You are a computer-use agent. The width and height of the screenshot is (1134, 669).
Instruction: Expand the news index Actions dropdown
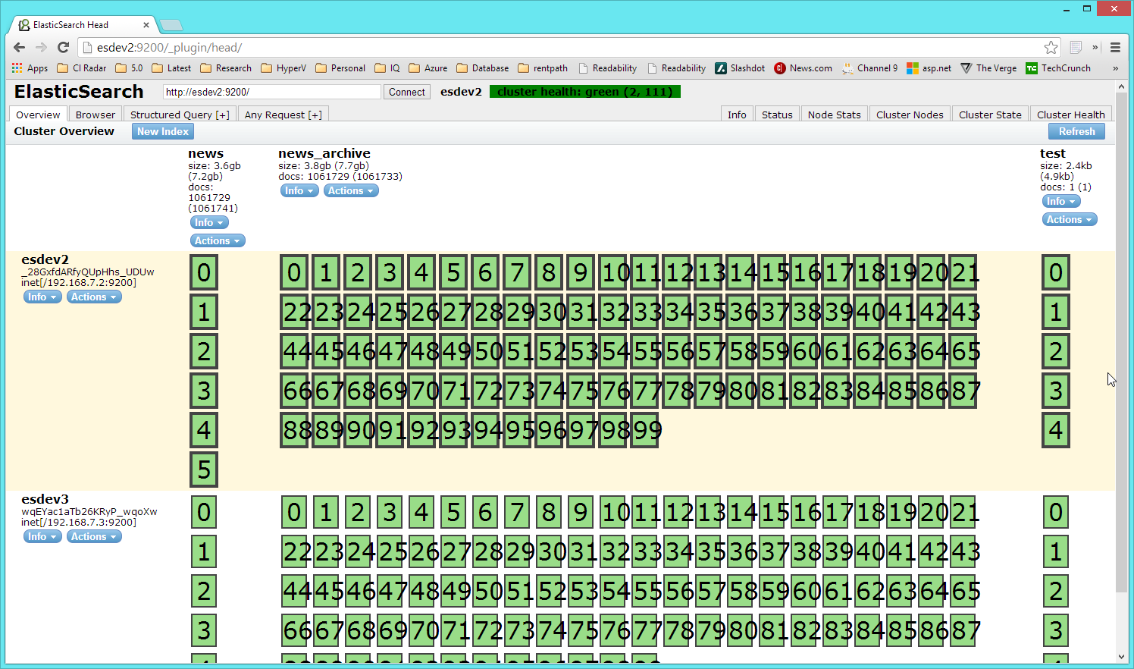point(218,240)
